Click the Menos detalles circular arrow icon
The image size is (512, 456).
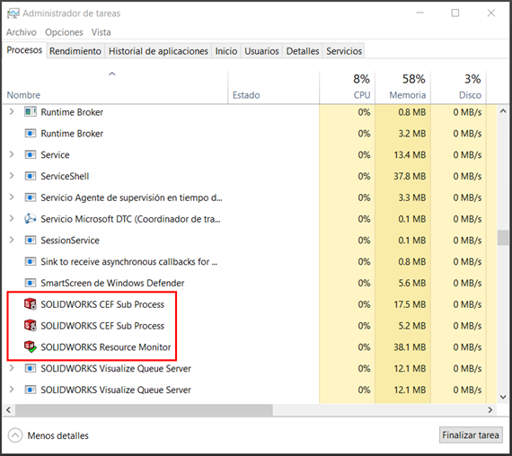click(x=15, y=435)
